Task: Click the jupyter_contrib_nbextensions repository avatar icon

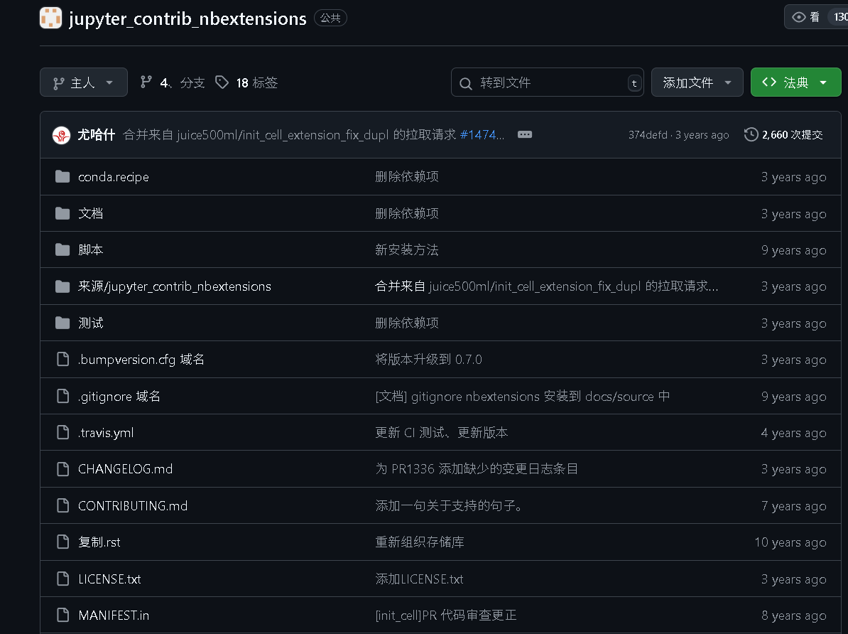Action: pos(51,18)
